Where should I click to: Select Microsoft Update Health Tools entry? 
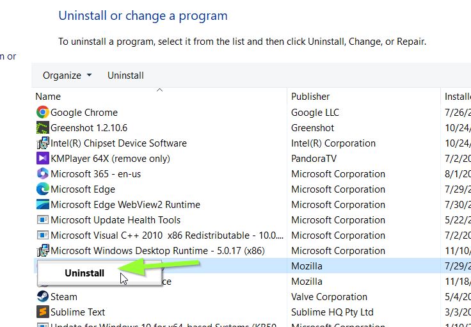[x=115, y=220]
